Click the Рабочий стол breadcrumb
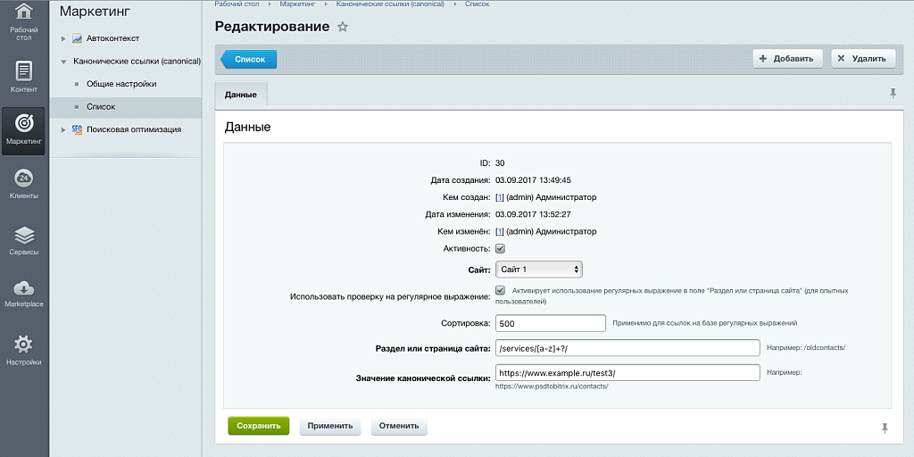 (x=237, y=4)
